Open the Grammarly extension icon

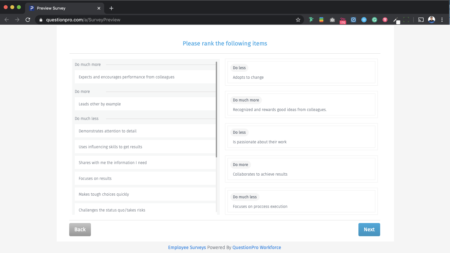point(375,20)
